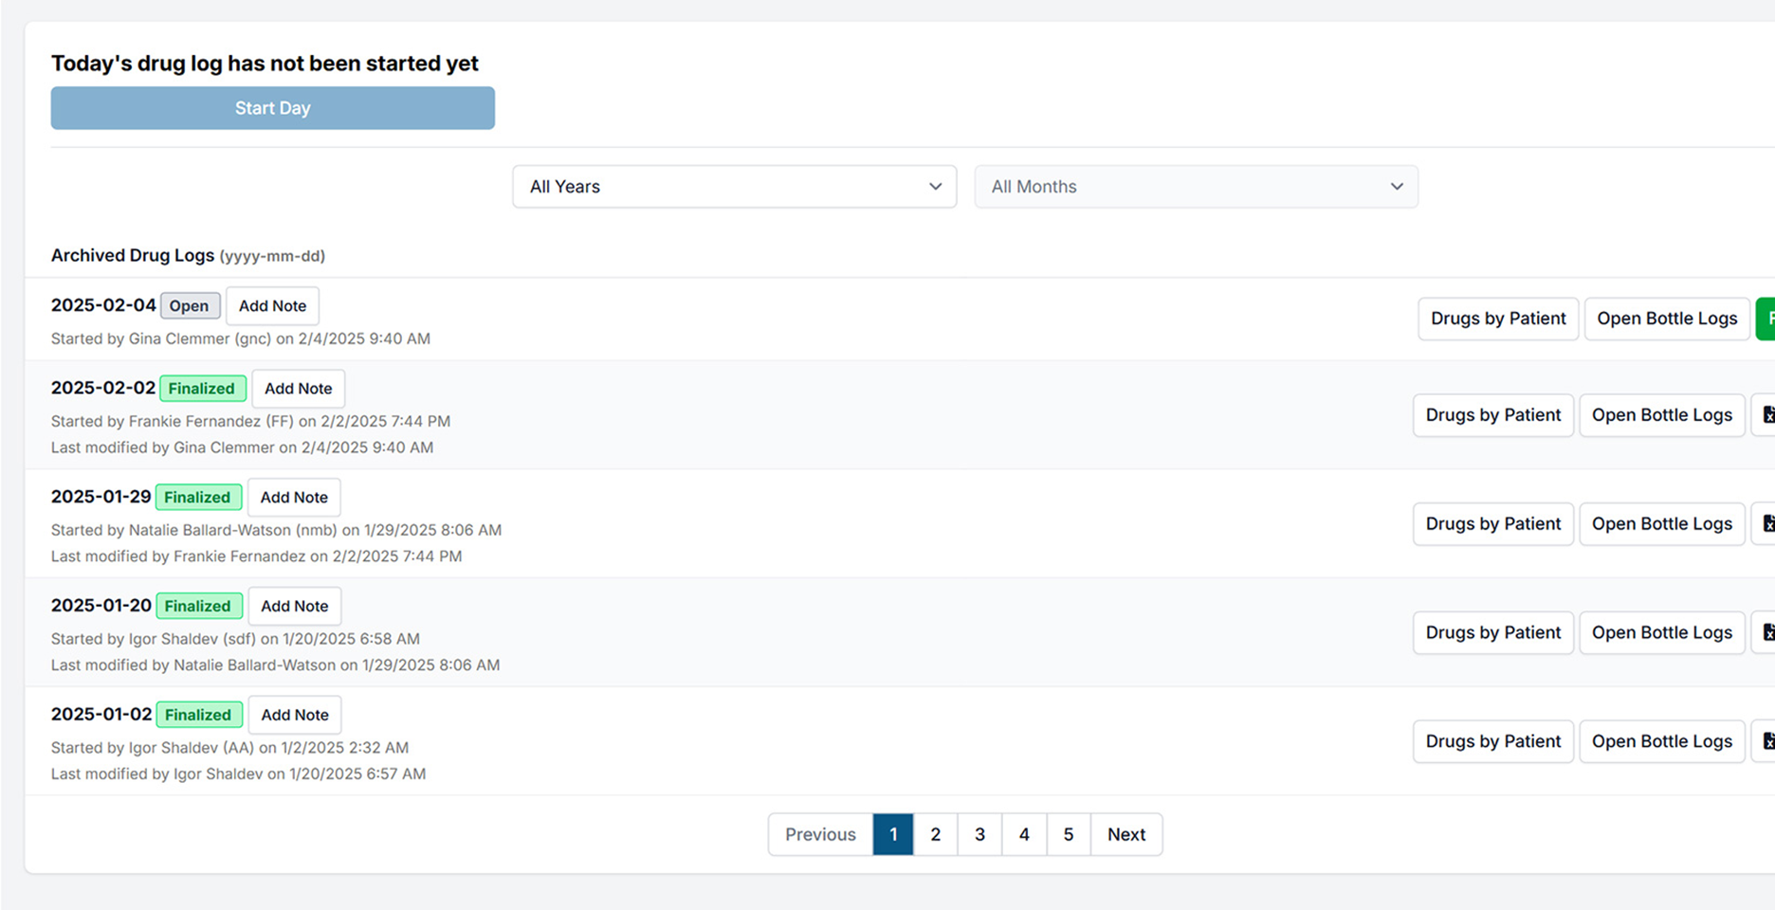
Task: Click the Finalized badge on 2025-02-02
Action: click(x=202, y=388)
